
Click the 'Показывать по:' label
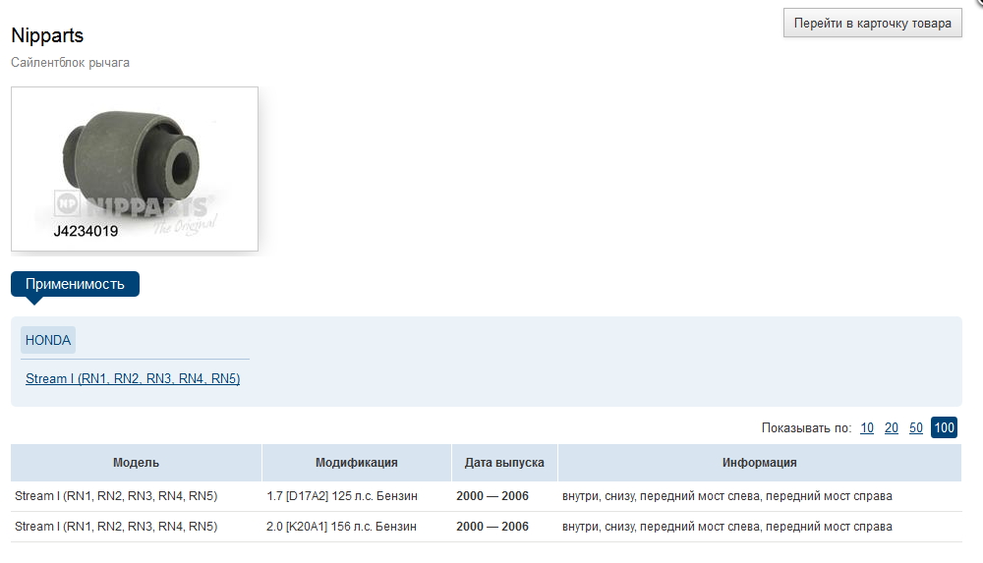point(806,427)
